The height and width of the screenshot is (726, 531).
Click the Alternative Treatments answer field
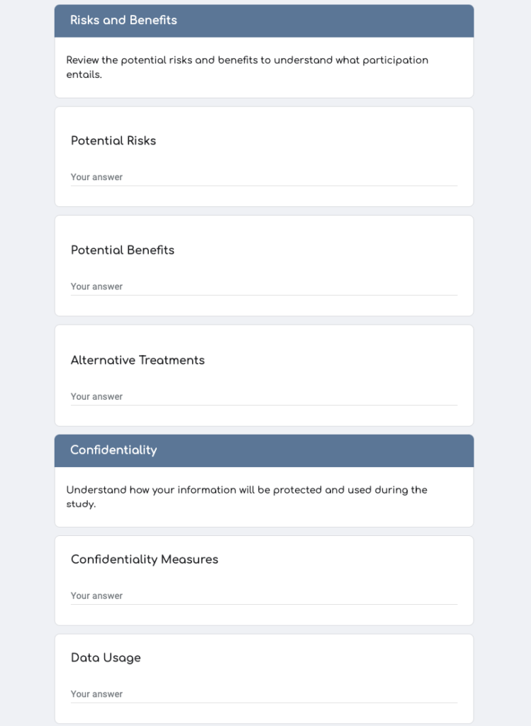pos(264,396)
